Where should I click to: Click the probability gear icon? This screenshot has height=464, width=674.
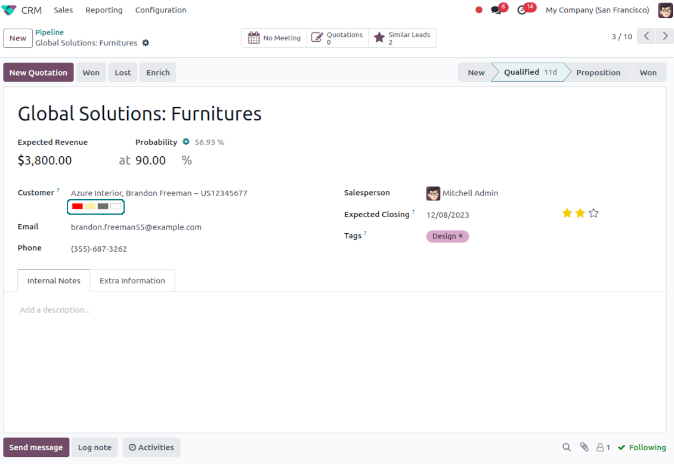pyautogui.click(x=186, y=142)
